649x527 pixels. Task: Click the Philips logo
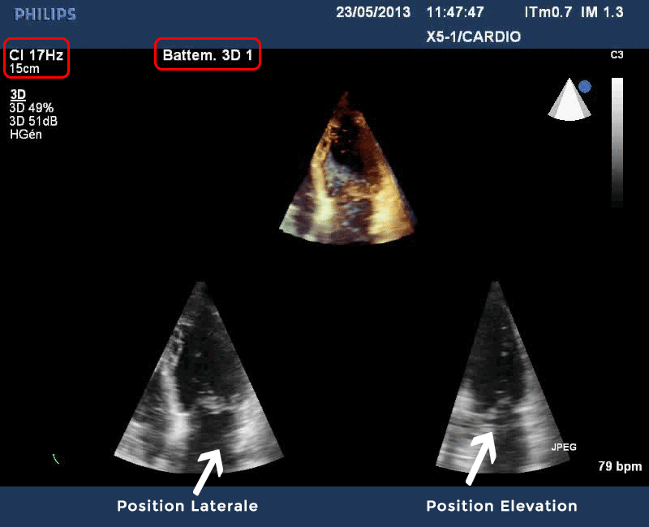[x=45, y=15]
